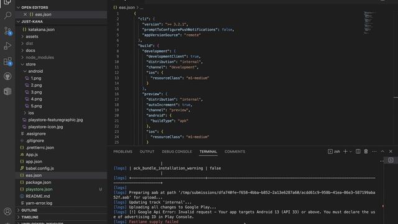Open .prettierrc.json
This screenshot has height=224, width=398.
point(40,147)
